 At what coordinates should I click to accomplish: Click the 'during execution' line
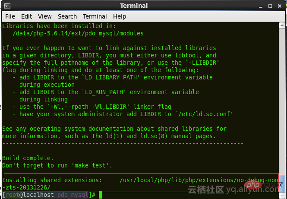click(47, 85)
